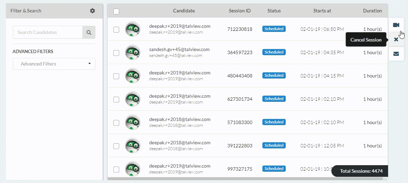Viewport: 408px width, 183px height.
Task: Toggle the select-all checkbox in table header
Action: pyautogui.click(x=116, y=11)
